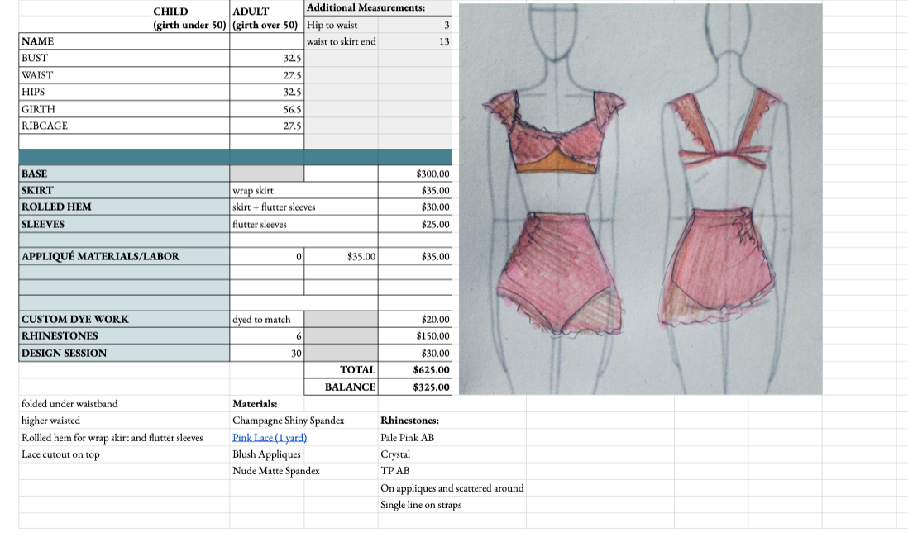908x542 pixels.
Task: Open the Pink Lace (1 yard) link
Action: click(x=270, y=438)
